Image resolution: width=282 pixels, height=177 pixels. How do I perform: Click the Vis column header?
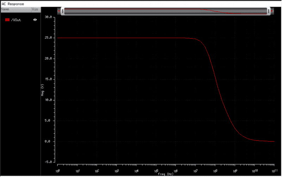tap(35, 9)
